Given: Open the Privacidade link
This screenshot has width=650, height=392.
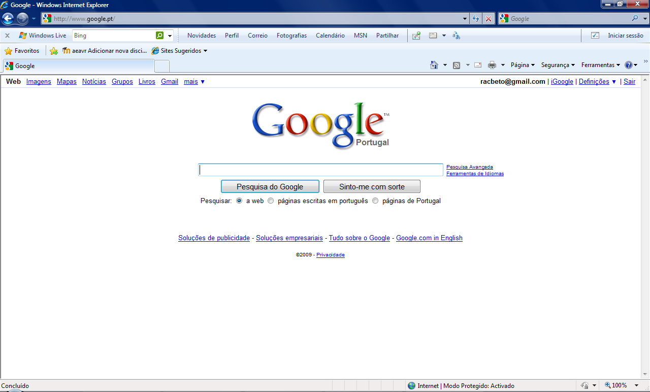Looking at the screenshot, I should 331,255.
